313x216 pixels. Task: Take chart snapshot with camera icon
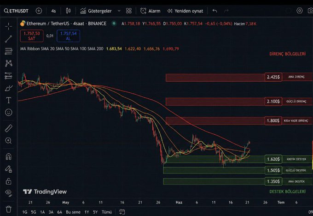pos(310,11)
